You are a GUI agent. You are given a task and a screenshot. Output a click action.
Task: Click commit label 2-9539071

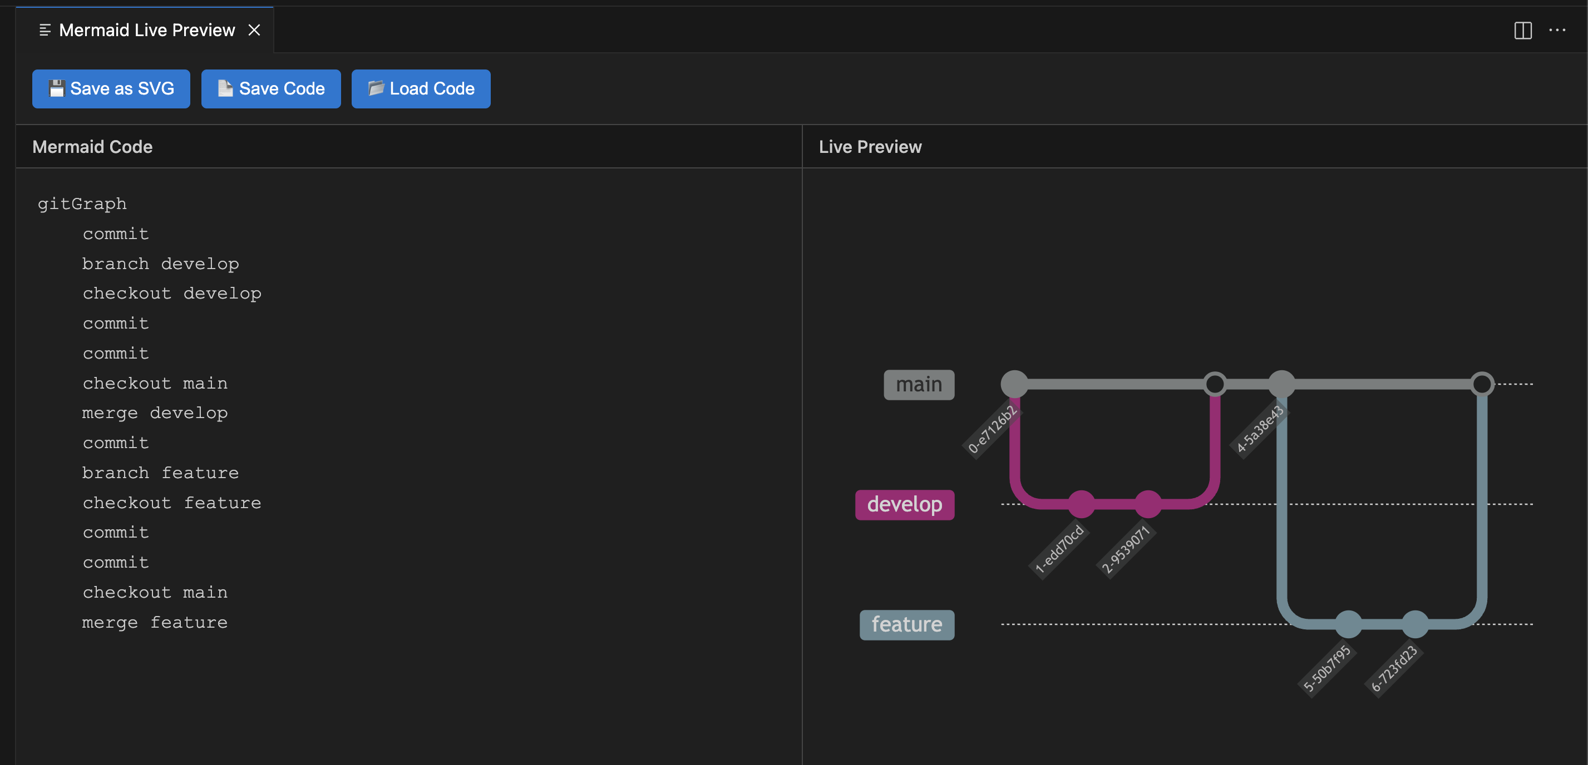pos(1125,549)
